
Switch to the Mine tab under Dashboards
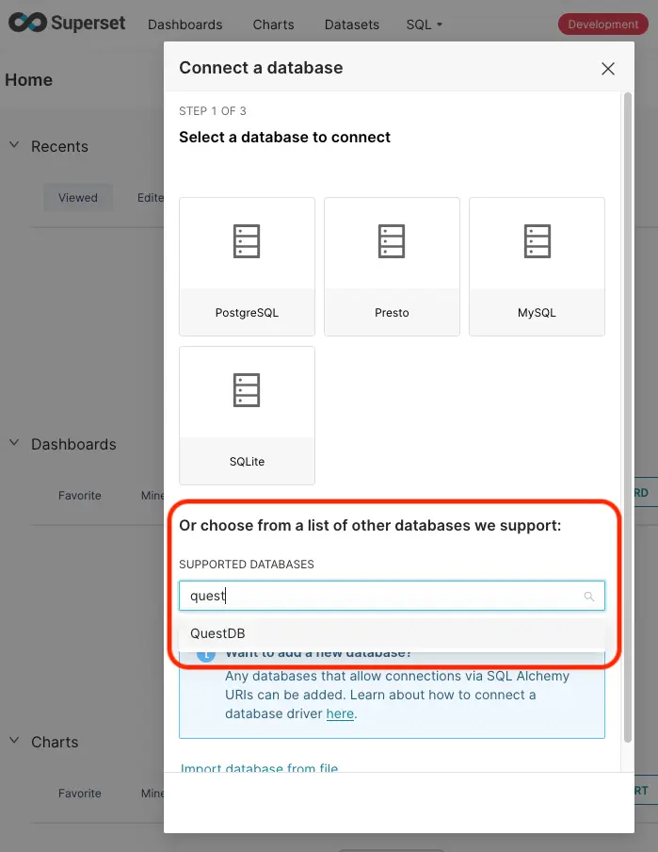pos(152,495)
